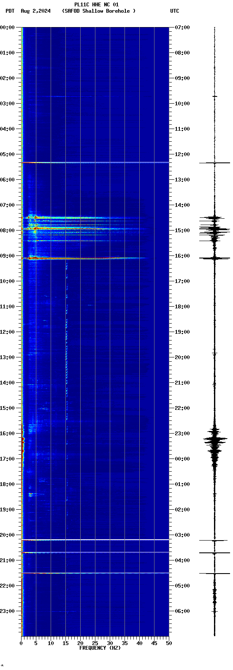Click the UTC time label "11:00"
The height and width of the screenshot is (670, 233).
pos(182,129)
